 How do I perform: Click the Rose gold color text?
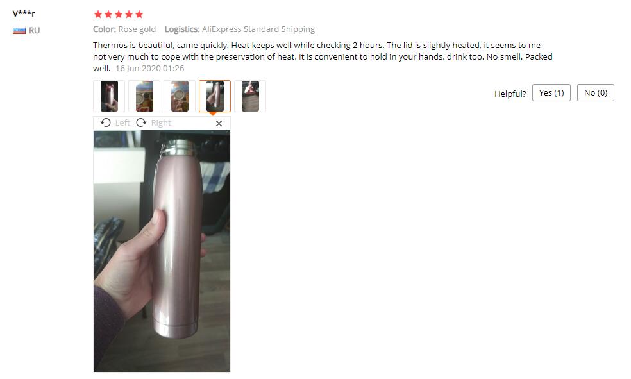tap(137, 29)
